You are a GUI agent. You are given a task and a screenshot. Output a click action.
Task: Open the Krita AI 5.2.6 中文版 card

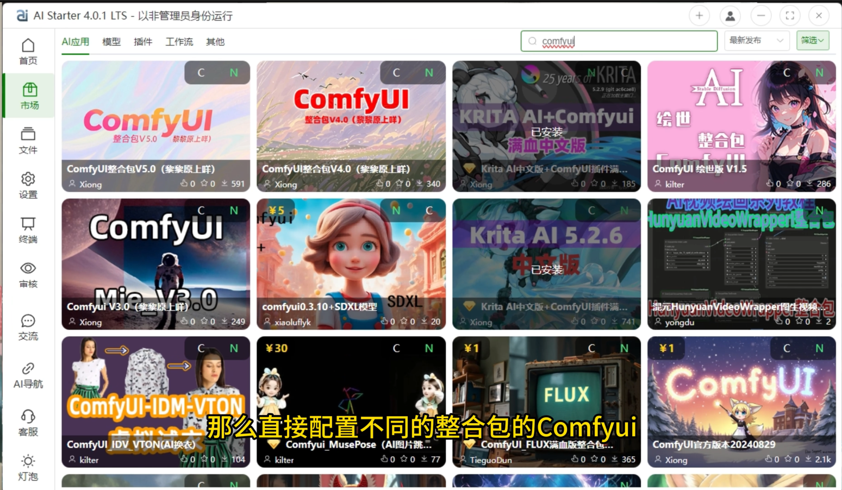point(546,264)
